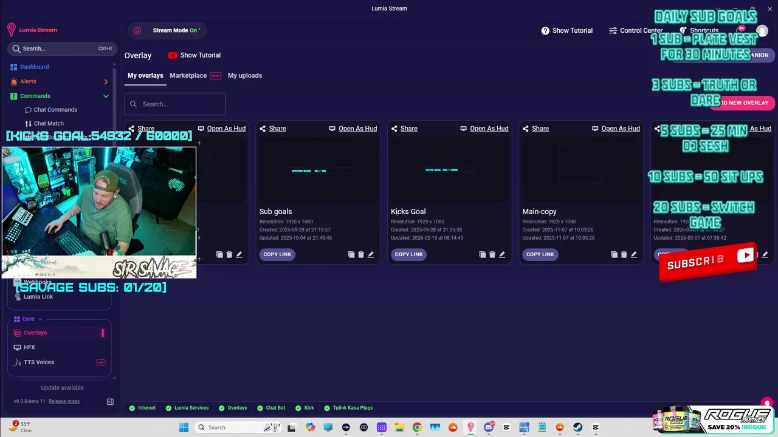Image resolution: width=778 pixels, height=437 pixels.
Task: Share the Kicks Goal overlay
Action: point(404,128)
